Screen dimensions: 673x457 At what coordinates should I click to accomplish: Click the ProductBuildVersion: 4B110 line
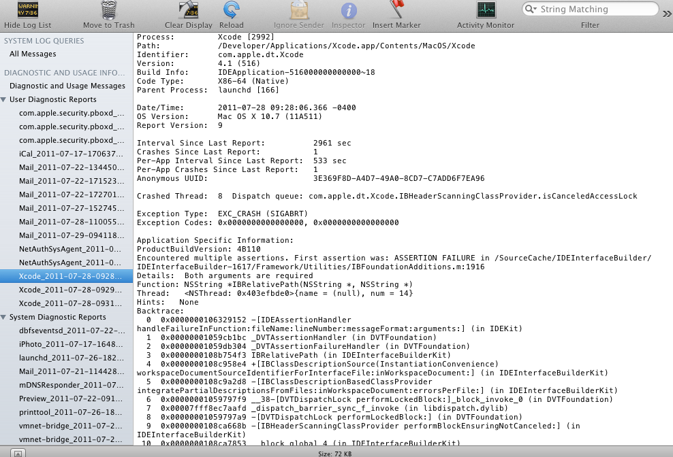tap(199, 249)
